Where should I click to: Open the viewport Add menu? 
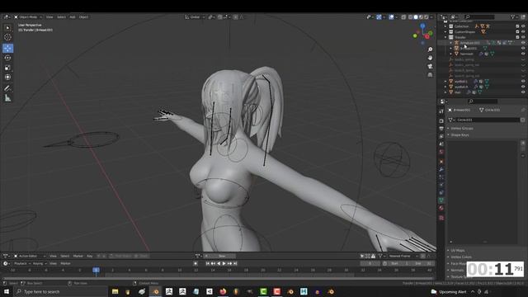(x=73, y=16)
